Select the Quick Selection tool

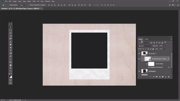tap(10, 36)
